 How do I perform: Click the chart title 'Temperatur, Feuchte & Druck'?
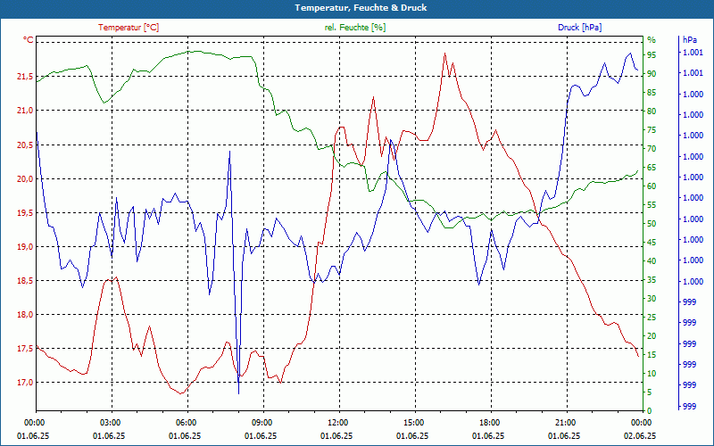pos(361,8)
